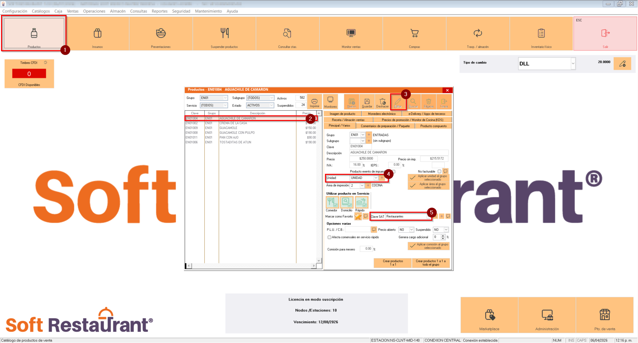Click the product list horizontal scrollbar
Viewport: 638px width, 343px height.
[x=251, y=266]
